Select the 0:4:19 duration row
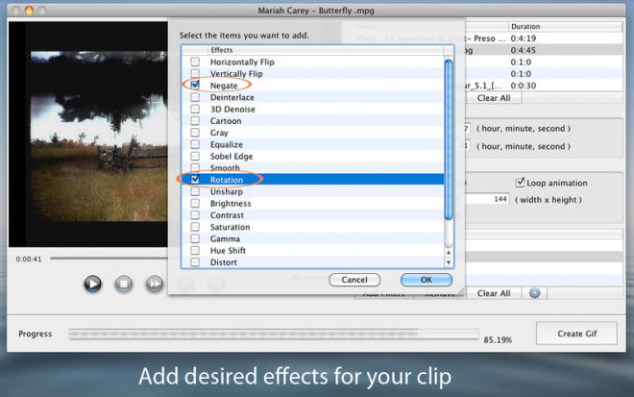Screen dimensions: 634x397 click(544, 38)
